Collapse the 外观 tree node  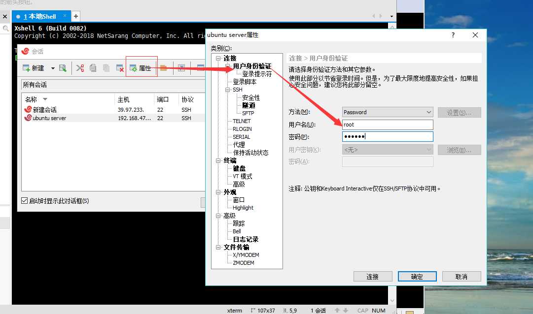pyautogui.click(x=218, y=192)
